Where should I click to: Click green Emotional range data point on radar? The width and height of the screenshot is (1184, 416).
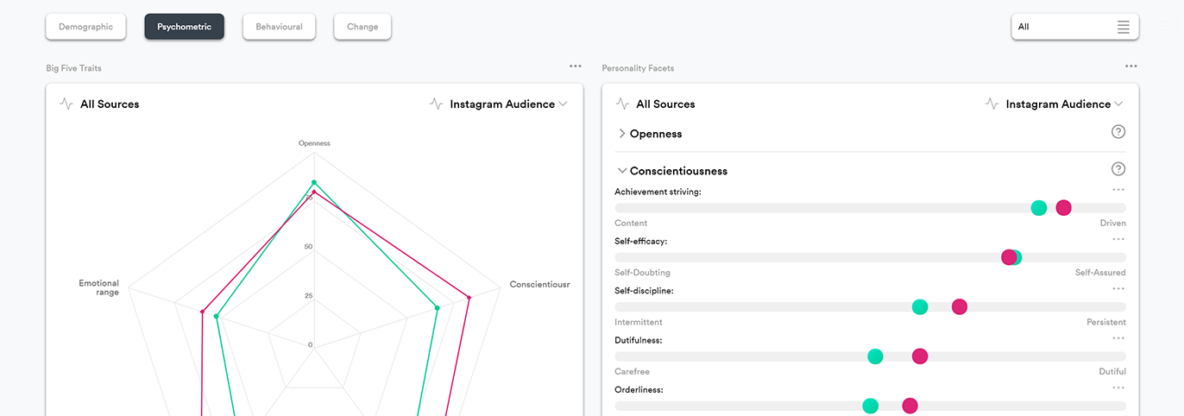[x=217, y=317]
